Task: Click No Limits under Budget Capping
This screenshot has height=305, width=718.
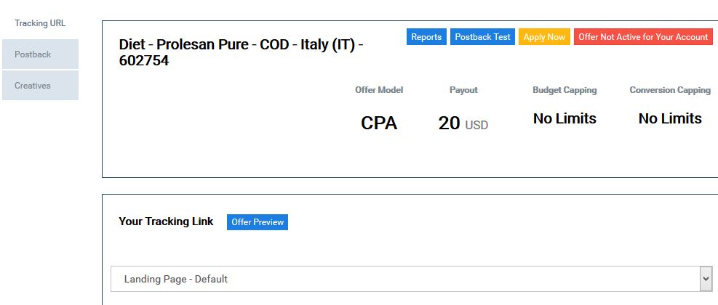Action: 565,118
